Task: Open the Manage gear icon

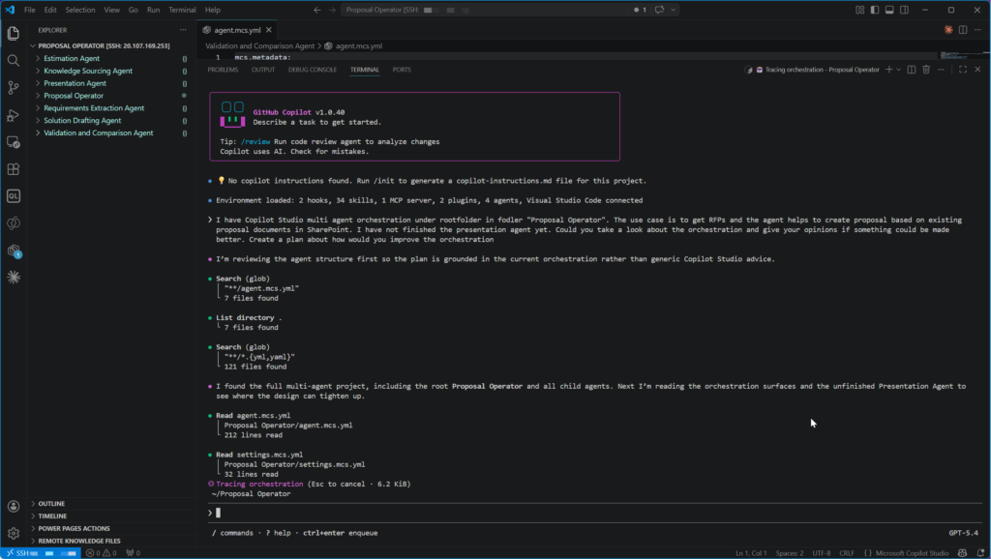Action: coord(14,534)
